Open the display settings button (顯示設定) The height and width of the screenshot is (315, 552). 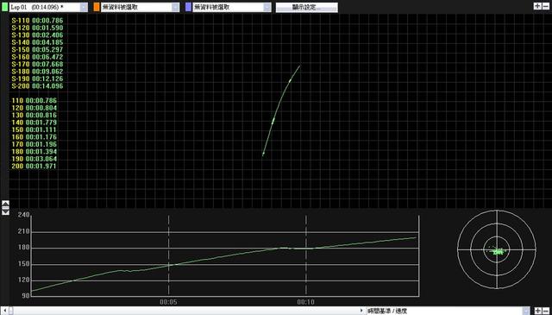307,8
